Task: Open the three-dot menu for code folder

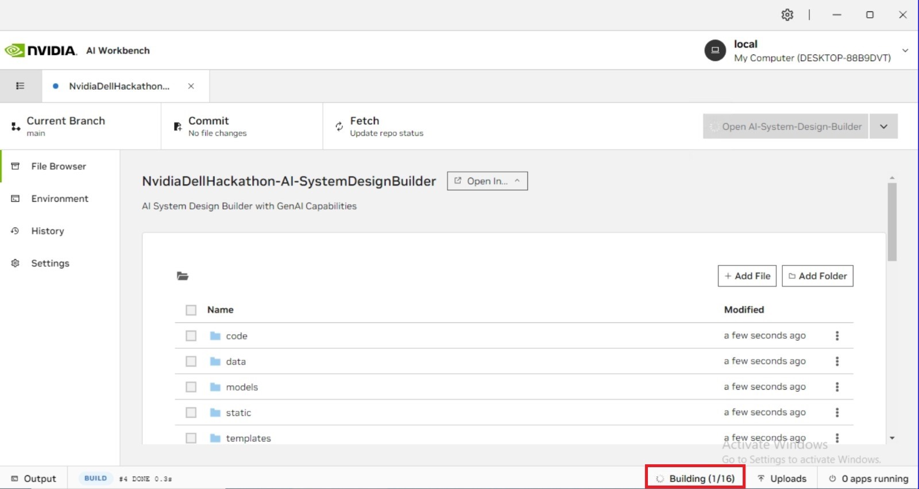Action: [x=837, y=336]
